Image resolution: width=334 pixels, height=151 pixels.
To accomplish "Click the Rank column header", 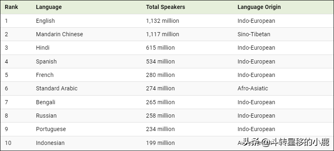I will (x=11, y=7).
